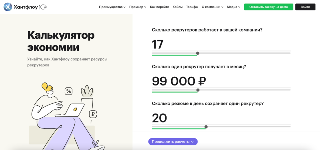The height and width of the screenshot is (150, 320).
Task: Navigate to Тарифы page
Action: coord(192,7)
